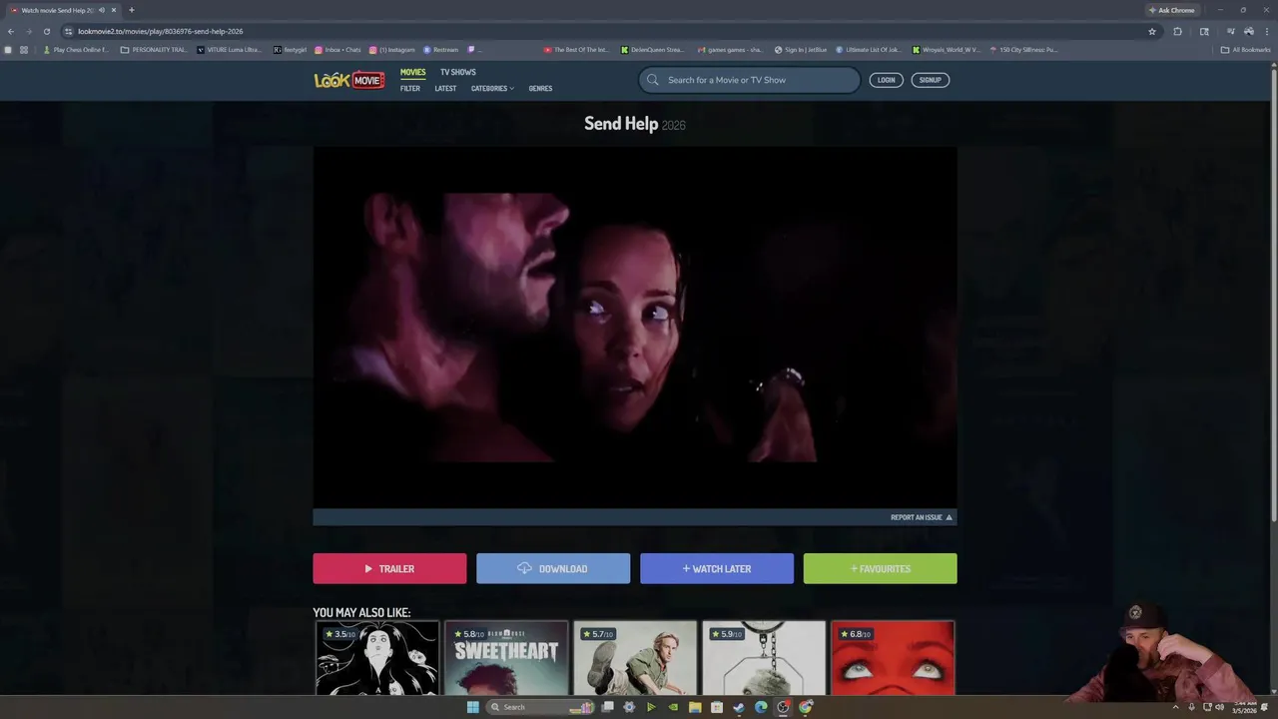1278x719 pixels.
Task: Click the Send Help movie title
Action: (621, 124)
